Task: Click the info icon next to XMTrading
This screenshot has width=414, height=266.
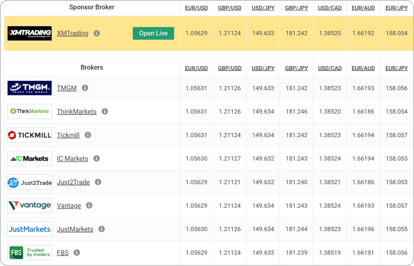Action: pos(97,33)
